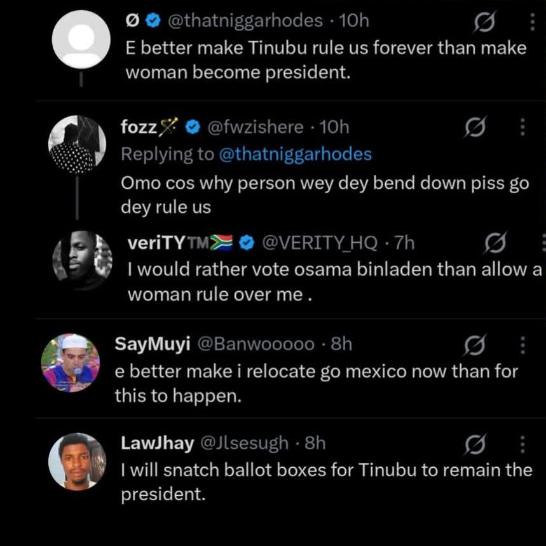This screenshot has height=546, width=546.
Task: Click the @fwzishere handle
Action: (256, 127)
